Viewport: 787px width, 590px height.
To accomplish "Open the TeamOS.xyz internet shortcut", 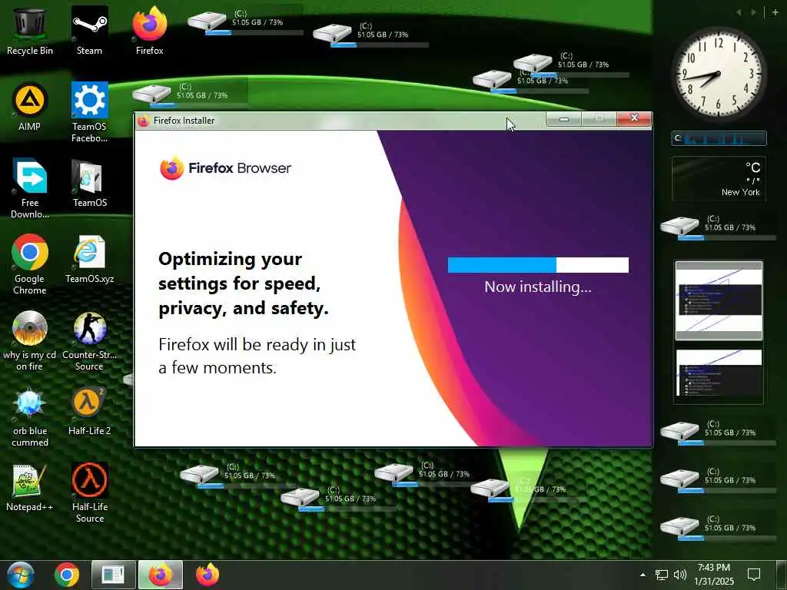I will 89,259.
